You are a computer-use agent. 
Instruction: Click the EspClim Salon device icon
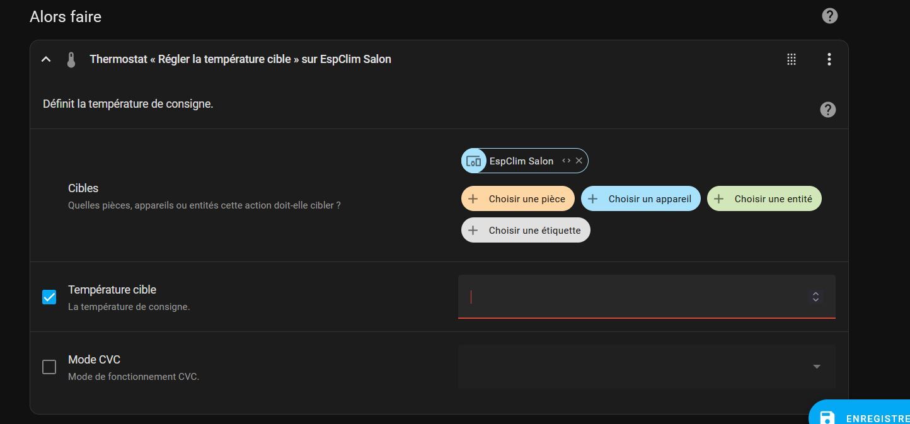[x=473, y=161]
